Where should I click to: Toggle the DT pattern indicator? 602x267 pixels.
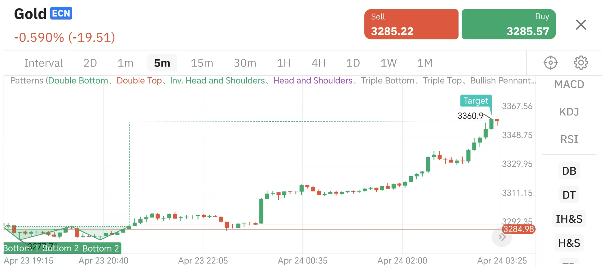[x=569, y=195]
